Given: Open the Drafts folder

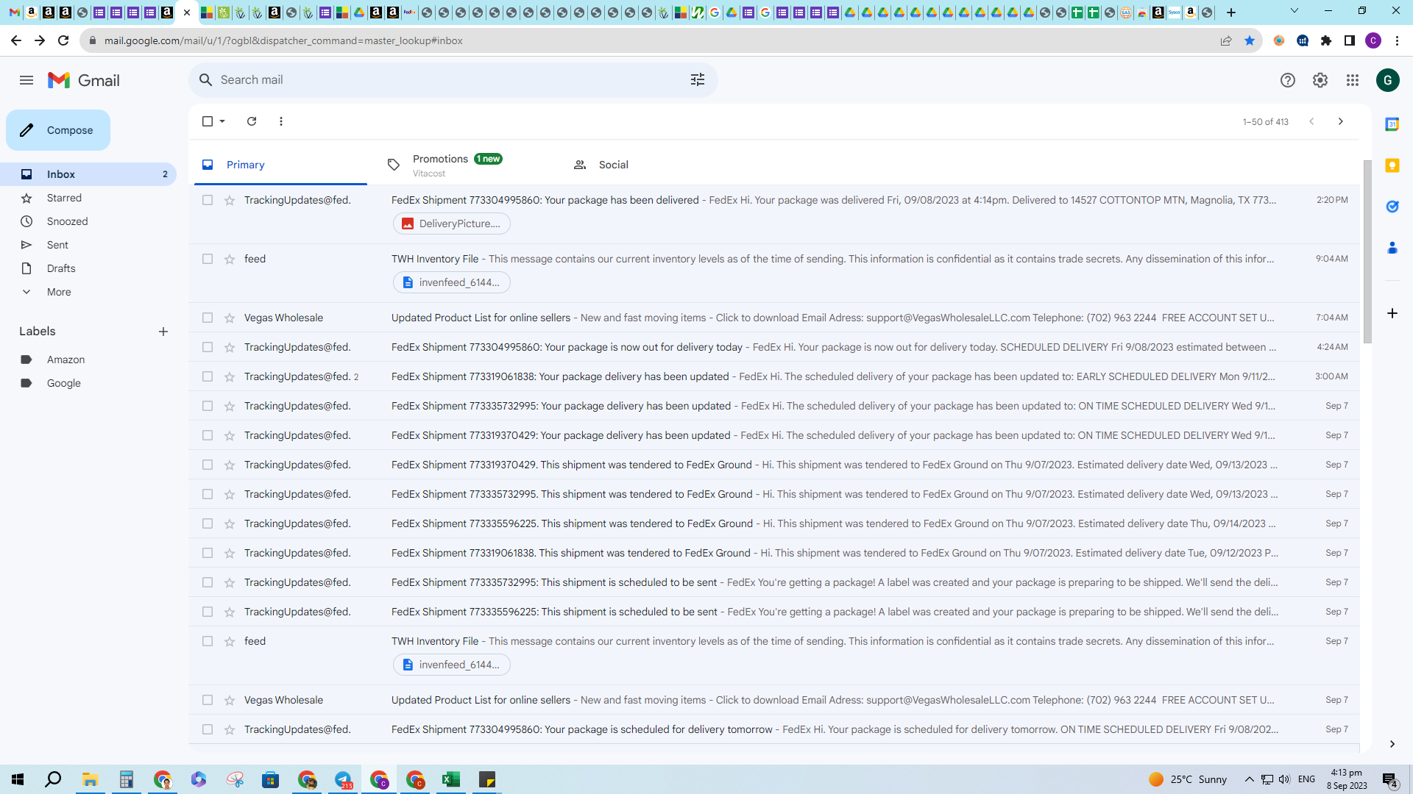Looking at the screenshot, I should (88, 268).
